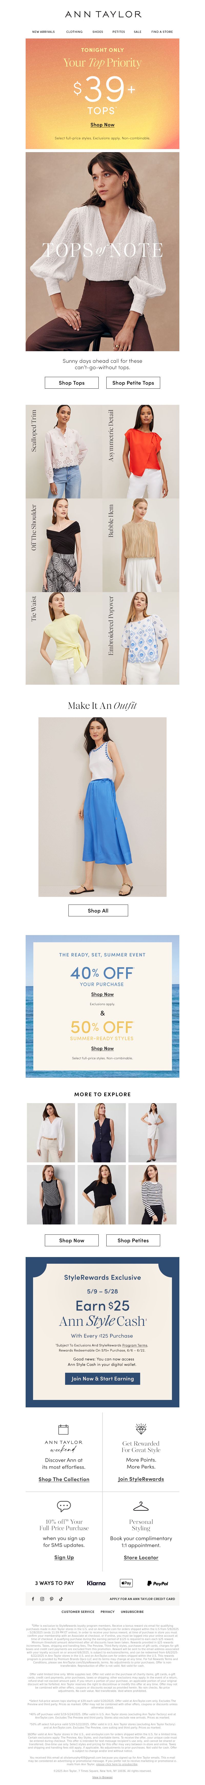Click the Facebook icon in footer

[33, 1598]
